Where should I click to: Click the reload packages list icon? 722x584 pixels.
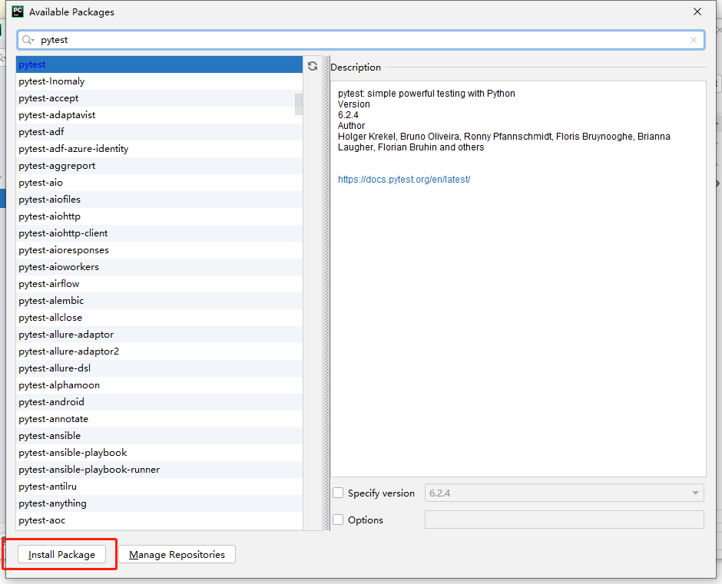tap(313, 66)
